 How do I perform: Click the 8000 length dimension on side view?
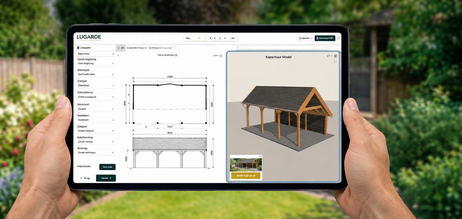pyautogui.click(x=170, y=133)
